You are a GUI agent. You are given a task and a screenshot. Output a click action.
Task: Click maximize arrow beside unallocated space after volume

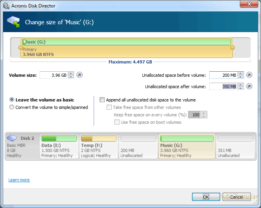(x=249, y=87)
